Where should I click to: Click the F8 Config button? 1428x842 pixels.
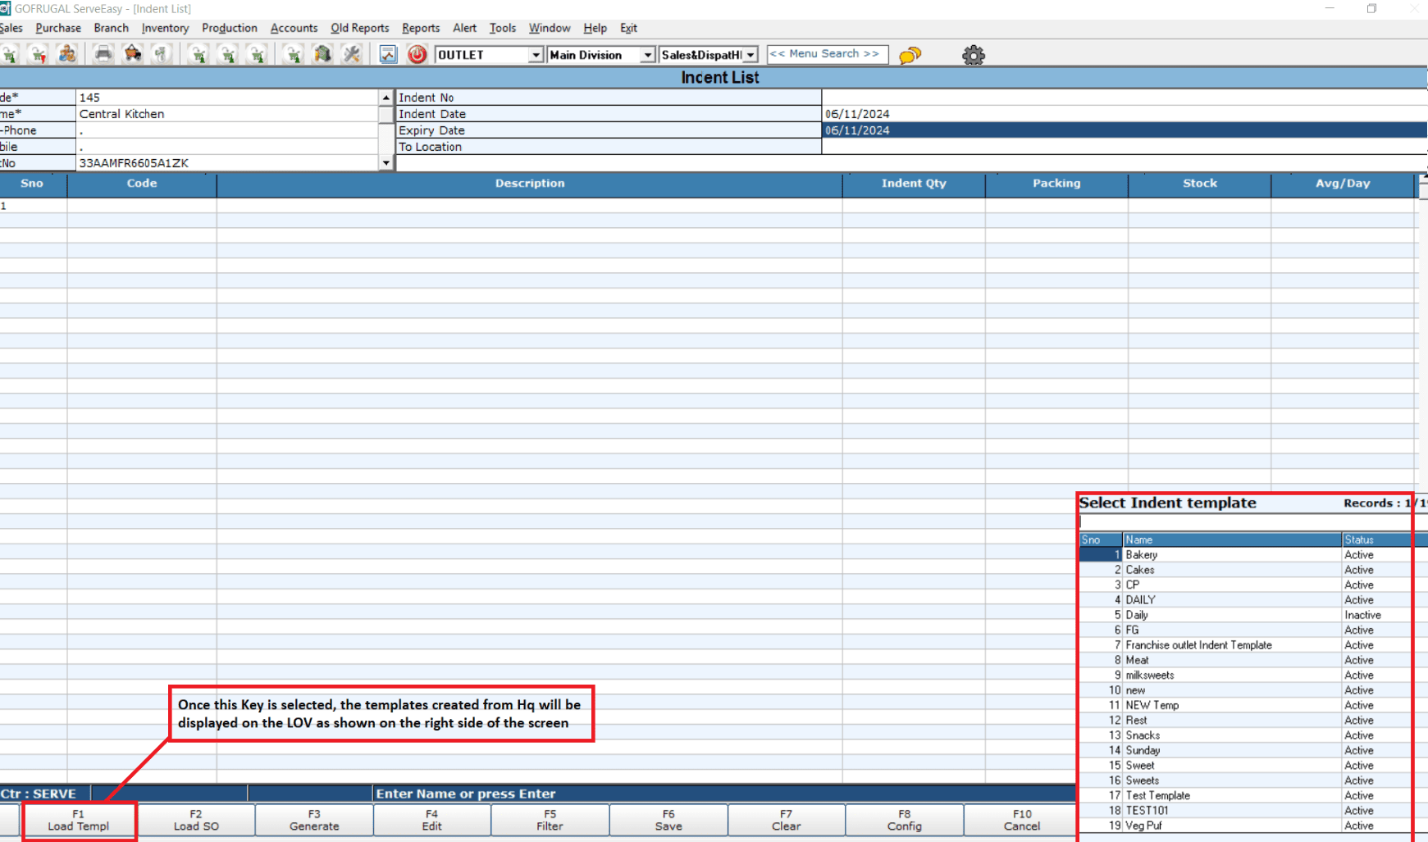click(905, 820)
